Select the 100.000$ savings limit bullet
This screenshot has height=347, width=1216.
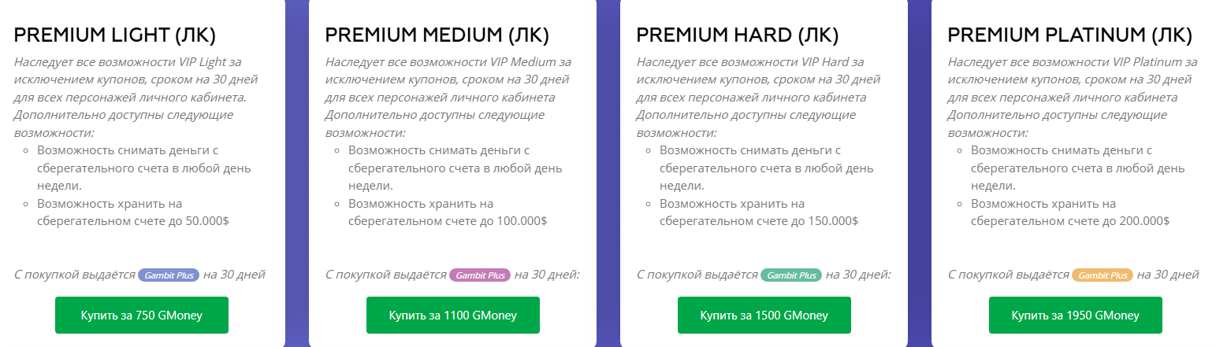pos(447,212)
